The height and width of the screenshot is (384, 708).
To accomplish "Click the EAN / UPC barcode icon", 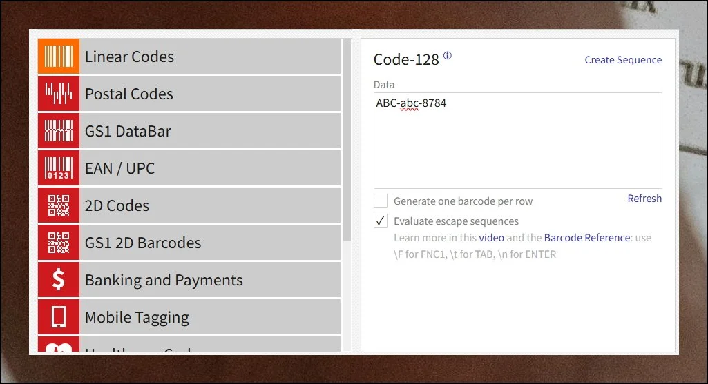I will (x=59, y=168).
